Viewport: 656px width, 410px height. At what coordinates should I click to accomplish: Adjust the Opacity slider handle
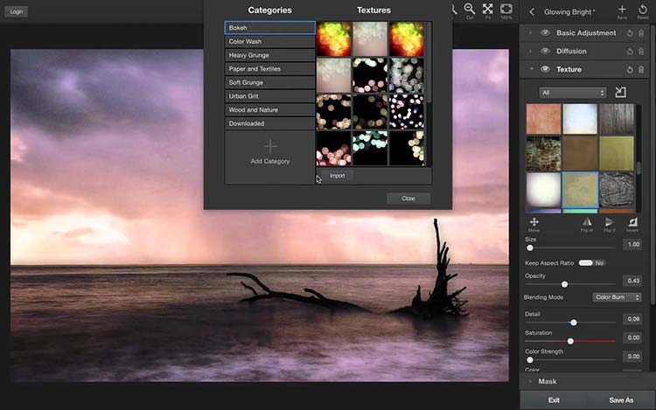tap(564, 284)
